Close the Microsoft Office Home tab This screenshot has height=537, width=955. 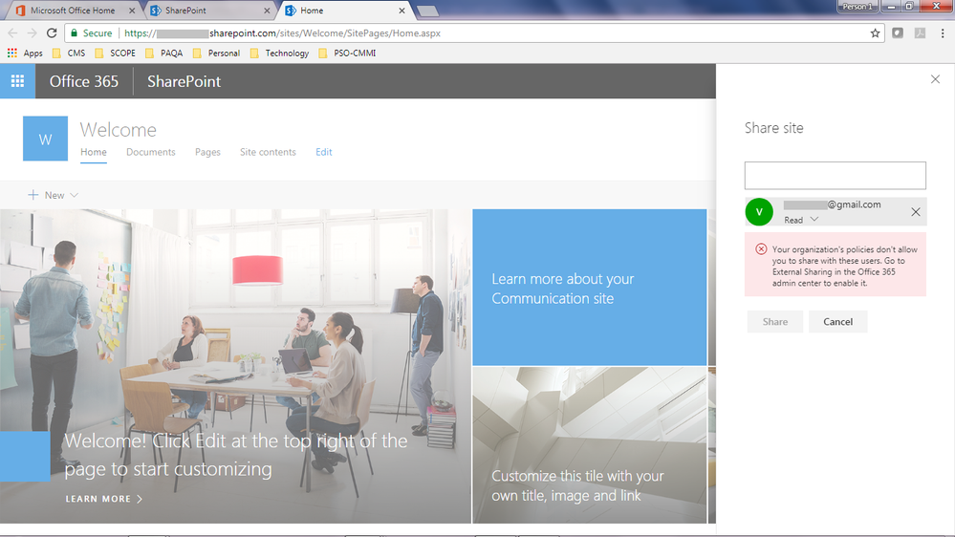132,11
